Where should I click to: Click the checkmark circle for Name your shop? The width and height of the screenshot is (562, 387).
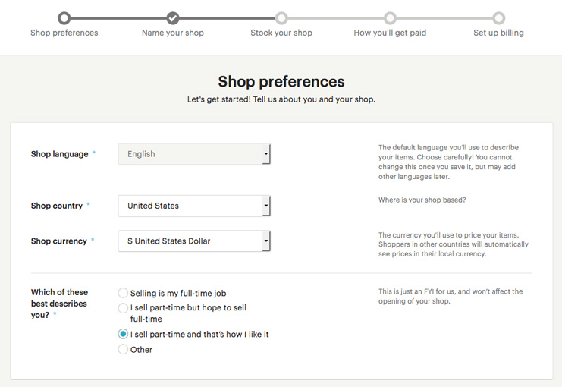coord(173,18)
